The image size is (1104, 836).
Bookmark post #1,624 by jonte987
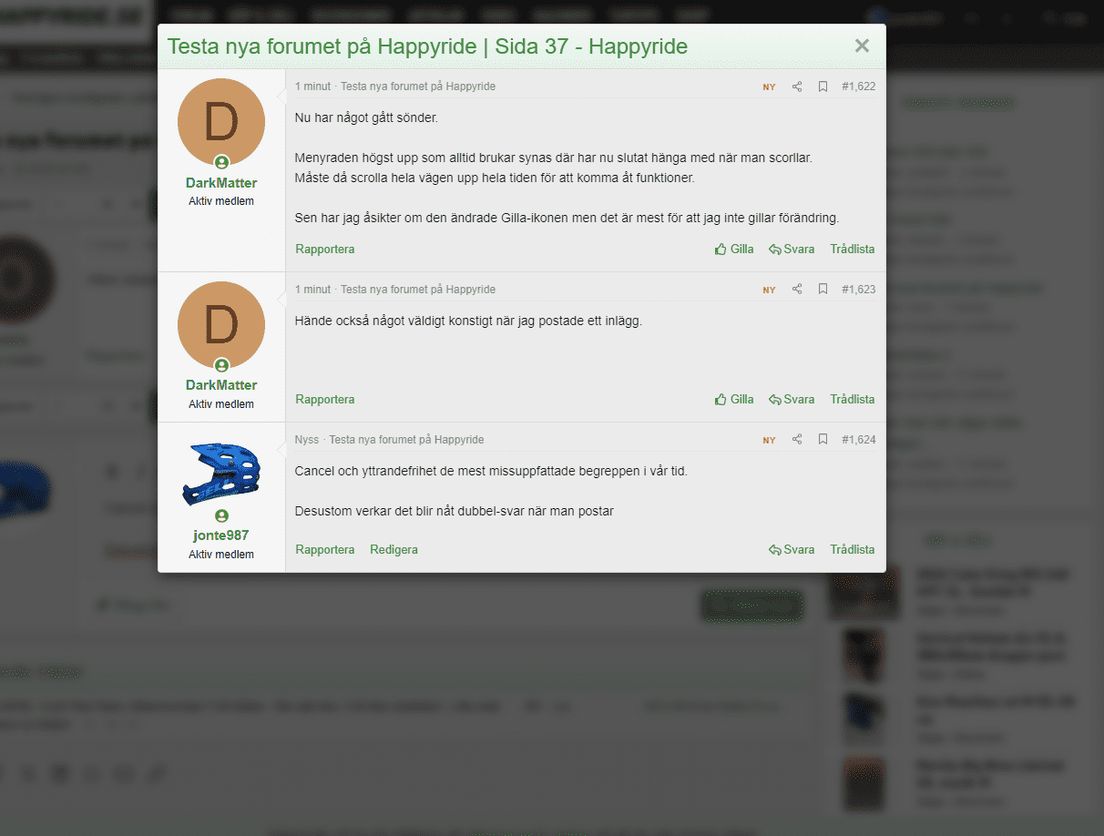(823, 440)
